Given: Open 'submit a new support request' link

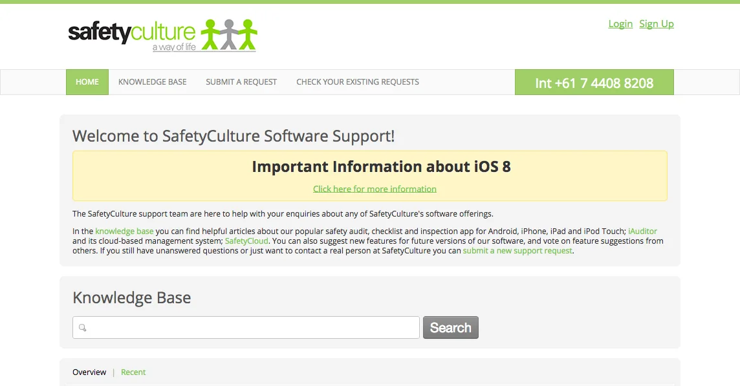Looking at the screenshot, I should pos(517,251).
